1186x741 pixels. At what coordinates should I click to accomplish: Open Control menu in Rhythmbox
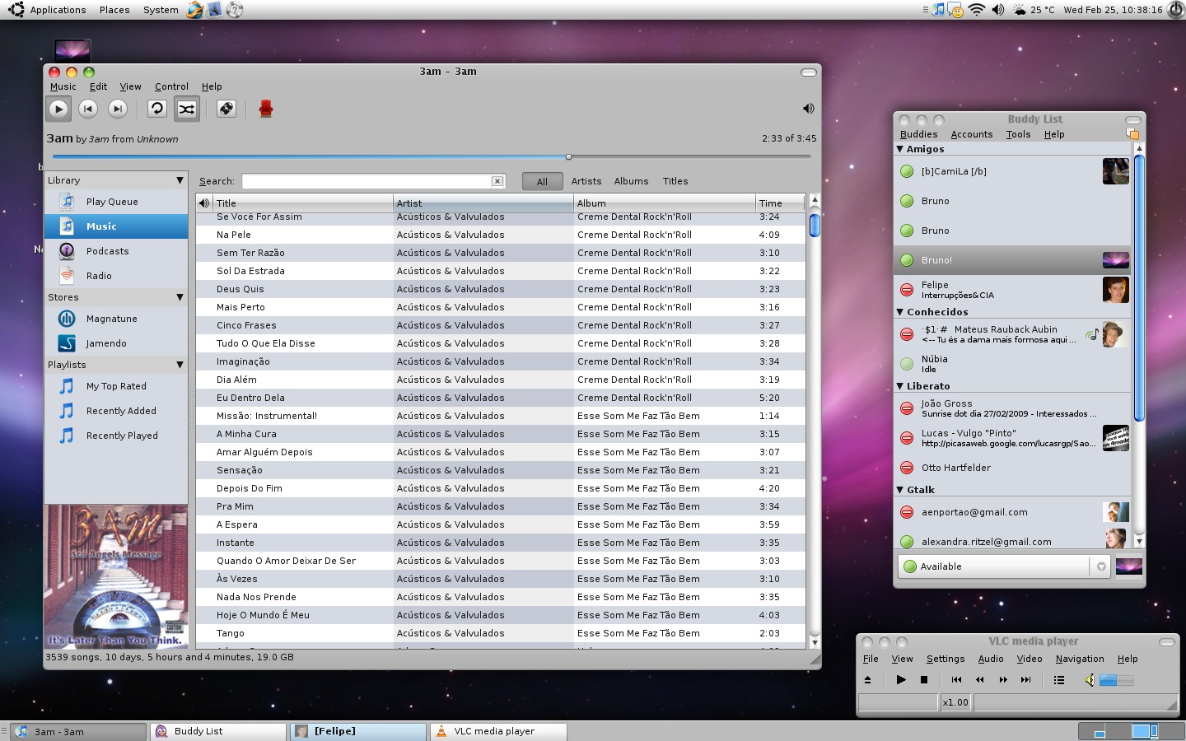171,86
